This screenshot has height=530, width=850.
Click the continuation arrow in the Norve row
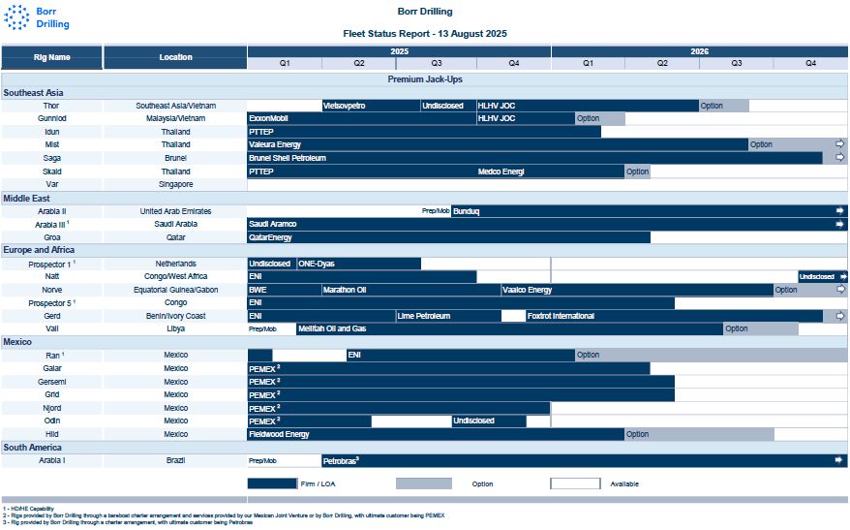tap(840, 289)
